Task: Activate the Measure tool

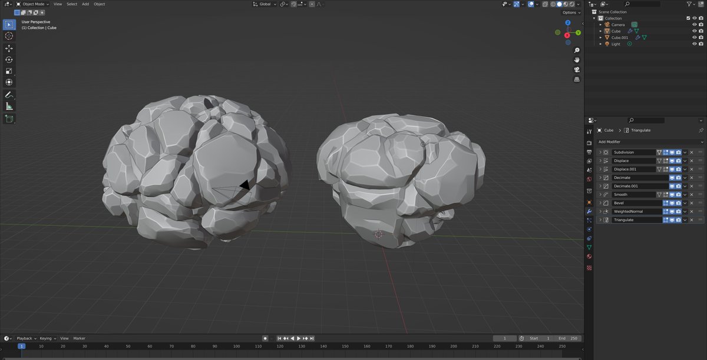Action: [x=9, y=106]
